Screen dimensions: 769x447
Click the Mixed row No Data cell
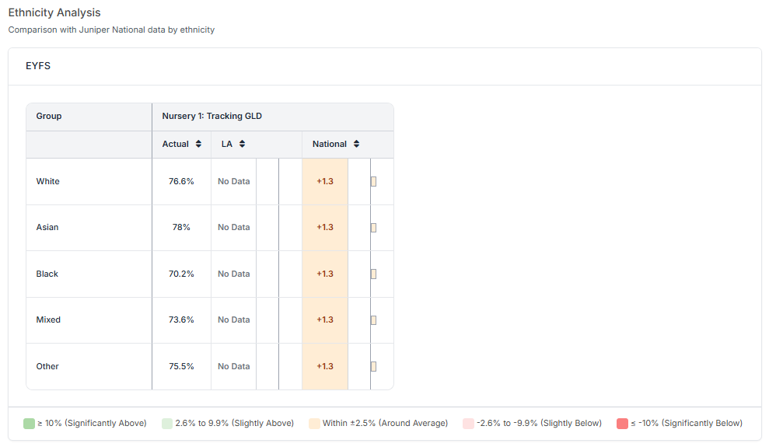234,320
